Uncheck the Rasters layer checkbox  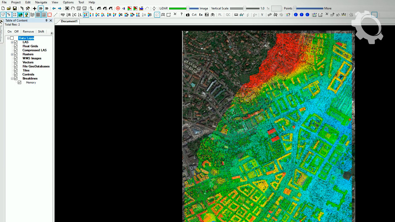[16, 54]
